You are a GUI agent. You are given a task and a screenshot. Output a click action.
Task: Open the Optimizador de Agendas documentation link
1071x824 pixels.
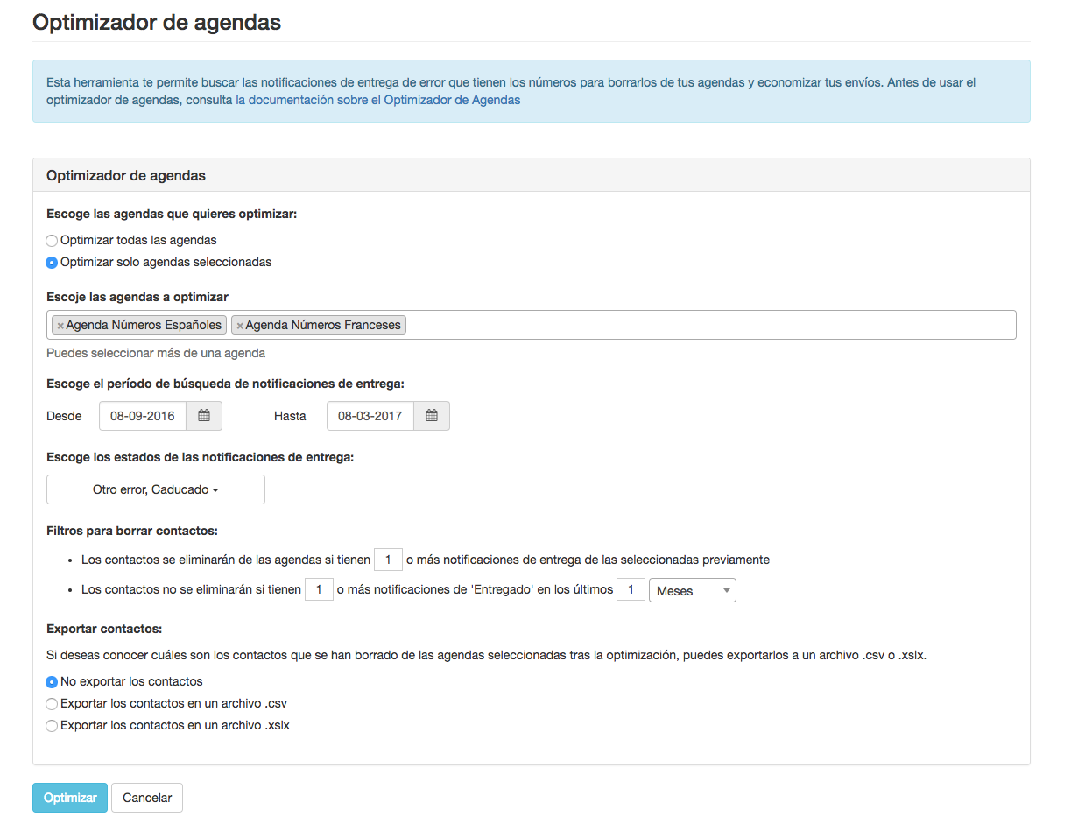[384, 100]
